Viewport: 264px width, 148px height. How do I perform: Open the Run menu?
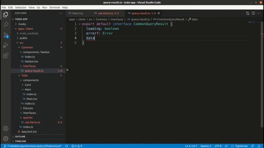pos(45,7)
